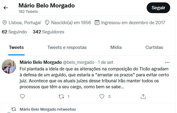Viewport: 177px width, 113px height.
Task: Click the reply speech bubble icon
Action: 22,96
